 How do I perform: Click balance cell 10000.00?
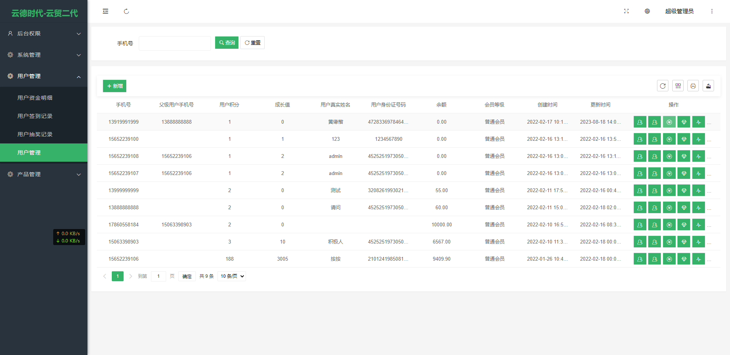(441, 225)
